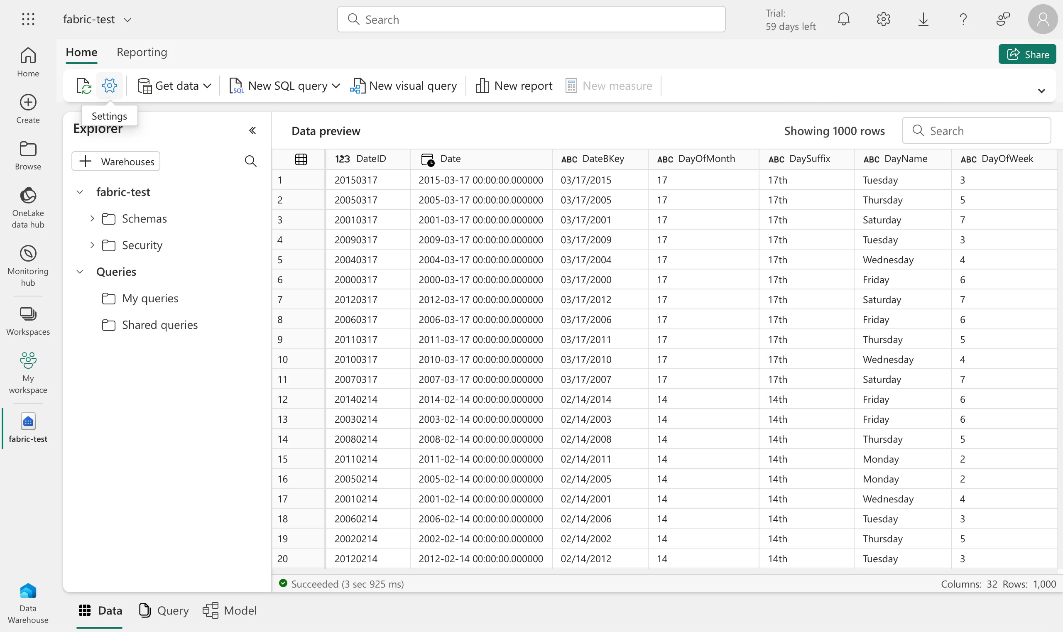Switch to the Reporting tab
The image size is (1063, 632).
[x=142, y=52]
